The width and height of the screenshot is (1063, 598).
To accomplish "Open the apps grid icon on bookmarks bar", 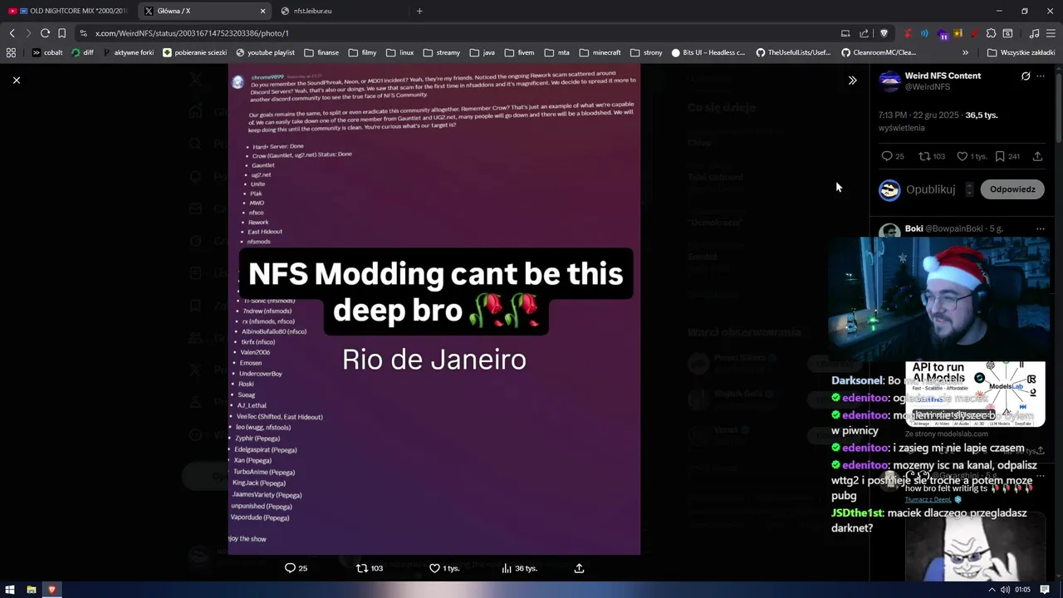I will pyautogui.click(x=11, y=52).
